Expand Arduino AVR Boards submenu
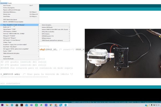161x107 pixels. 54,27
